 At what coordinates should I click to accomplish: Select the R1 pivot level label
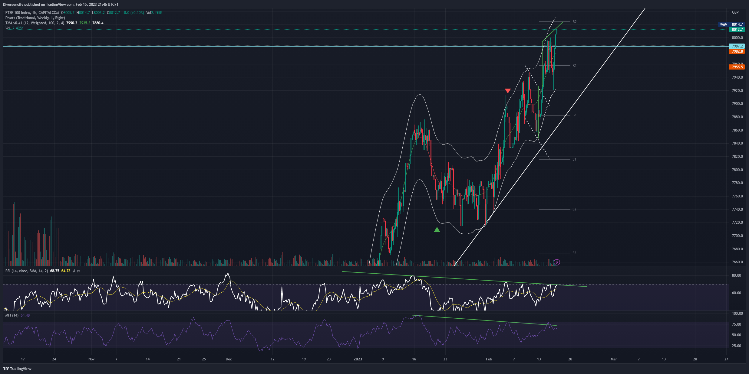pos(574,66)
